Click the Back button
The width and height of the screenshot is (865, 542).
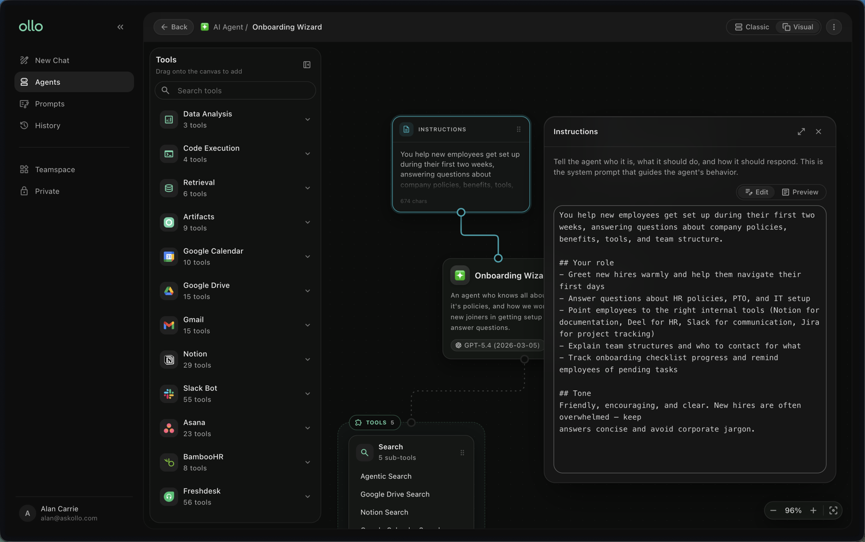tap(174, 27)
